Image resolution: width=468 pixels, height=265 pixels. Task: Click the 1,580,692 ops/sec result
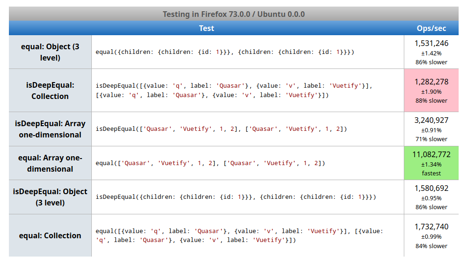tap(431, 188)
